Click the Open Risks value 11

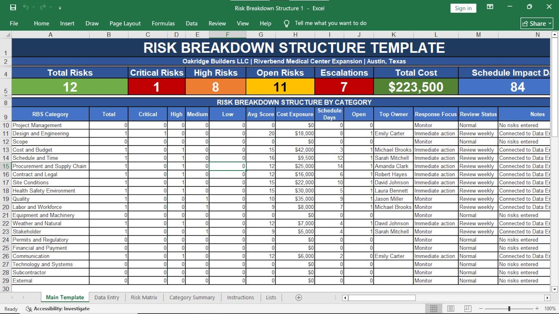pos(280,87)
